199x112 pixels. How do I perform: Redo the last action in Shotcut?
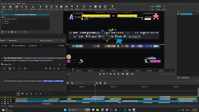26,8
